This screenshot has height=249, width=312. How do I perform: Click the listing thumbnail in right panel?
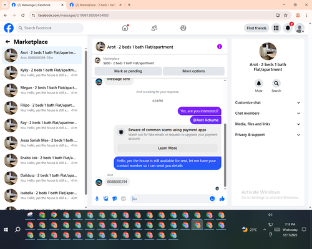268,51
